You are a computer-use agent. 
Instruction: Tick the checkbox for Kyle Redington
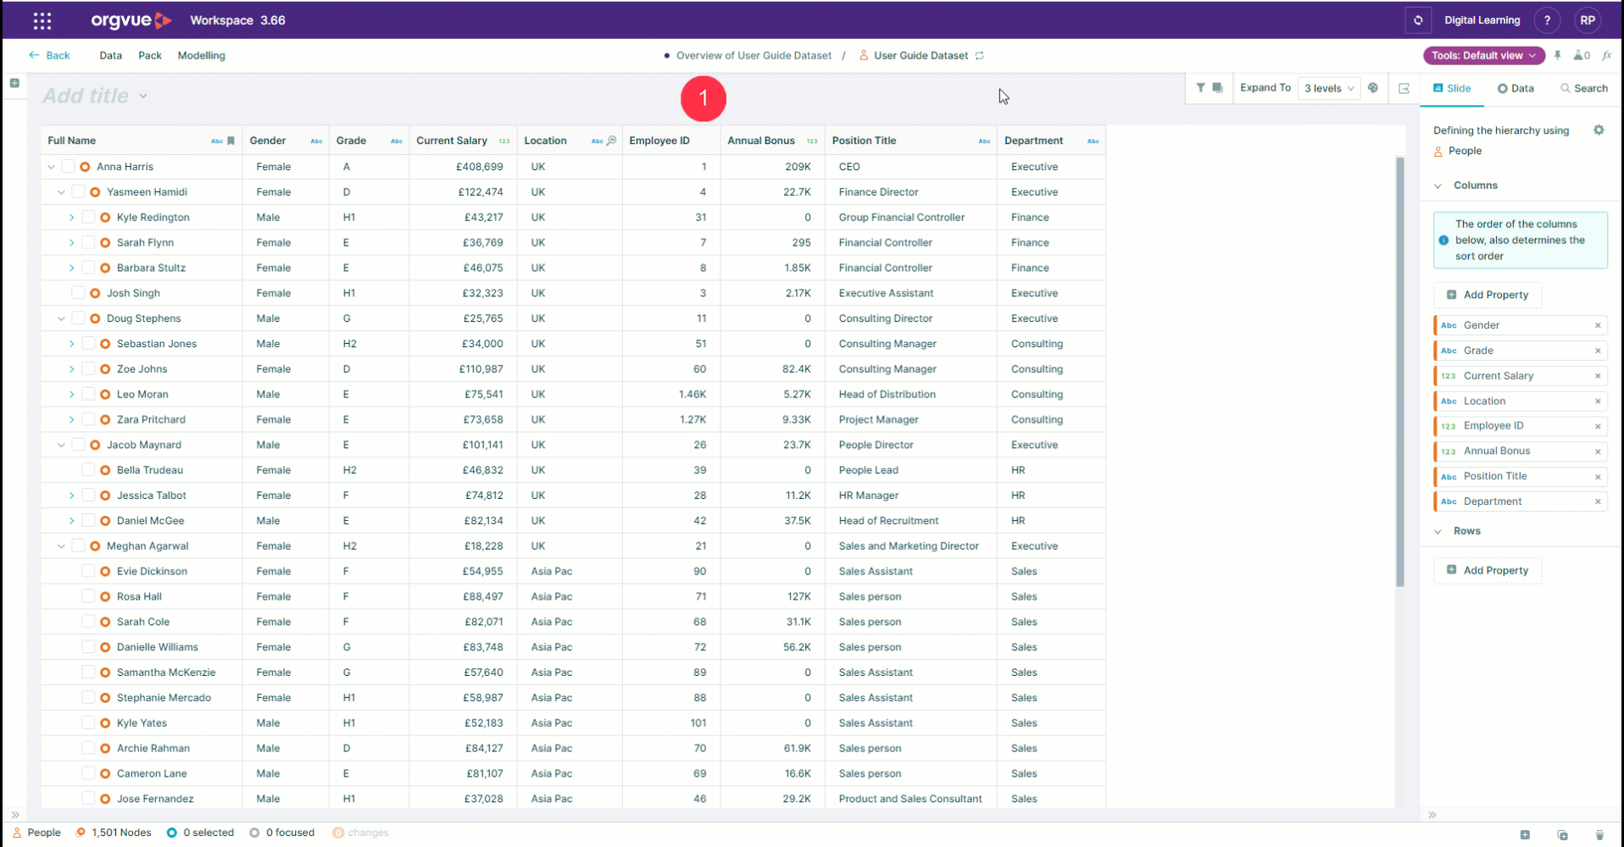pos(88,218)
